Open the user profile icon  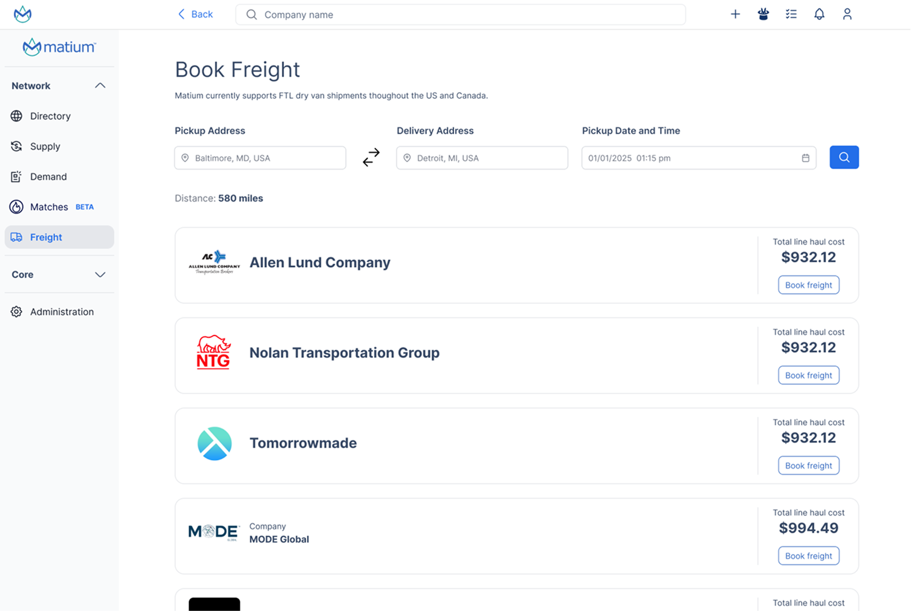click(847, 14)
